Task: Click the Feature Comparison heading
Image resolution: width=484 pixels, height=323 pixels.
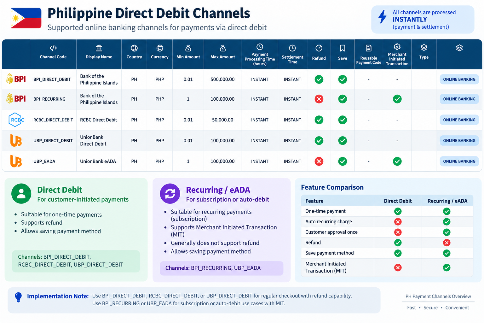Action: click(x=332, y=187)
